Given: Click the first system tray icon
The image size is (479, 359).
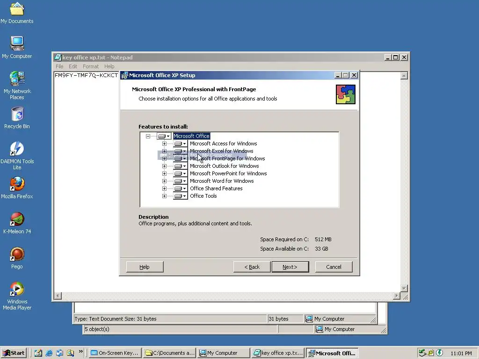Looking at the screenshot, I should 422,353.
